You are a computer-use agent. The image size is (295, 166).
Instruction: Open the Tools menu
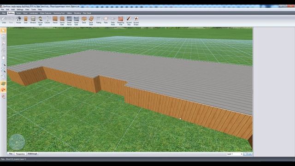34,9
